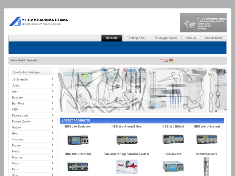Expand the Famed Zywiec category arrow
This screenshot has width=235, height=176.
[53, 121]
